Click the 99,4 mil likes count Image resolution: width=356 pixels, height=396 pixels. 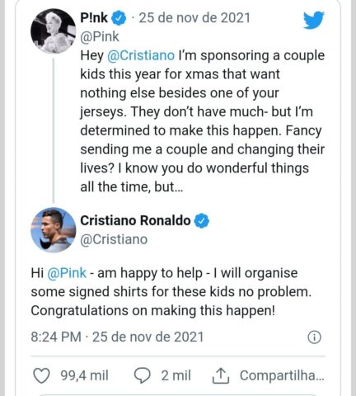point(84,375)
